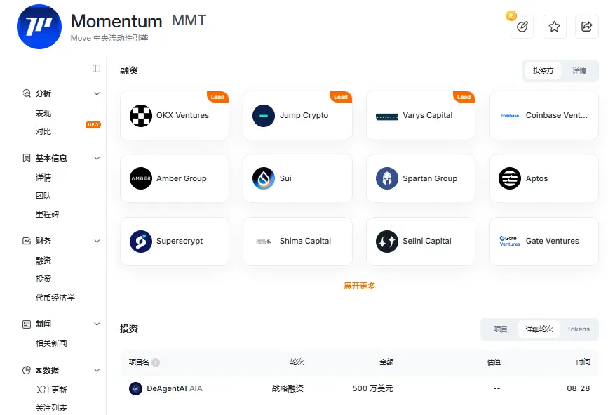Select the 项目 tab in 投资
Viewport: 608px width, 415px height.
(x=501, y=329)
